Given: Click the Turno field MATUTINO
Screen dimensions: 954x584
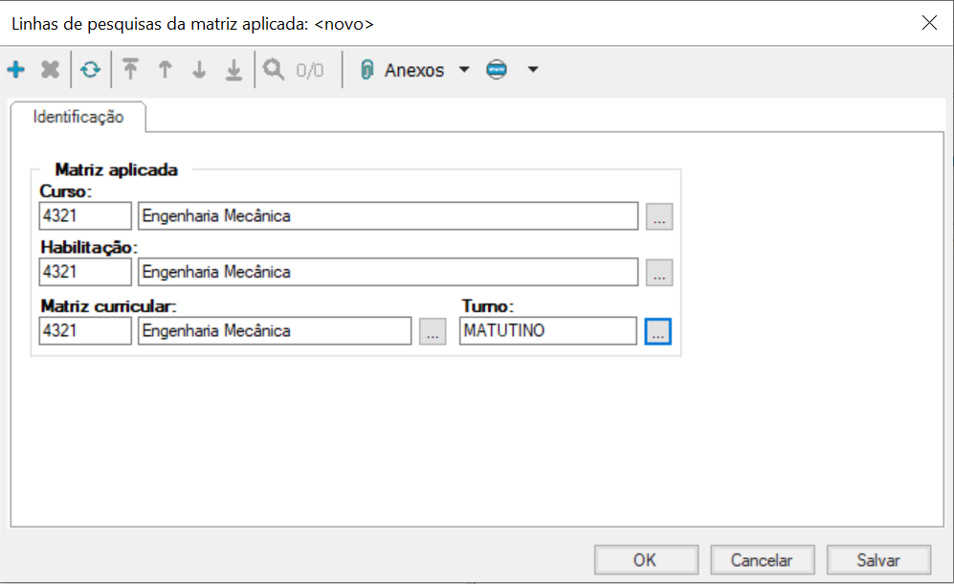Looking at the screenshot, I should 548,330.
